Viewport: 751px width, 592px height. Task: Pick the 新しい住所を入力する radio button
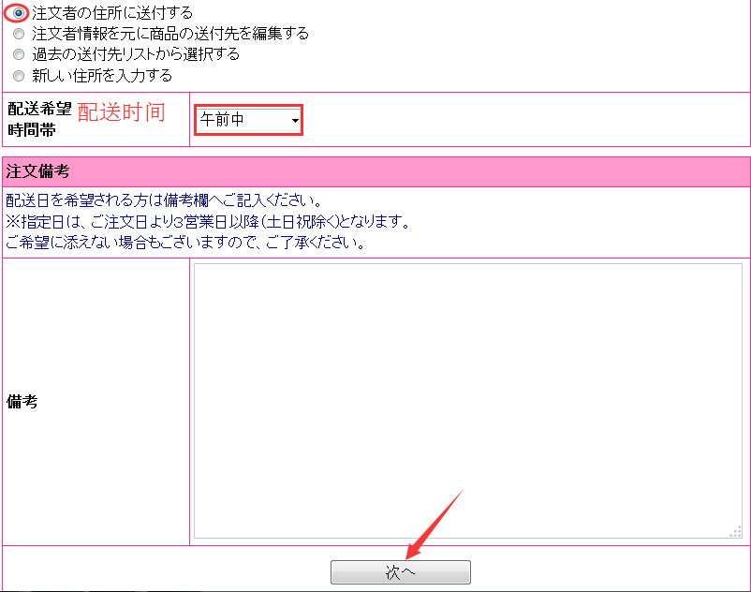19,75
